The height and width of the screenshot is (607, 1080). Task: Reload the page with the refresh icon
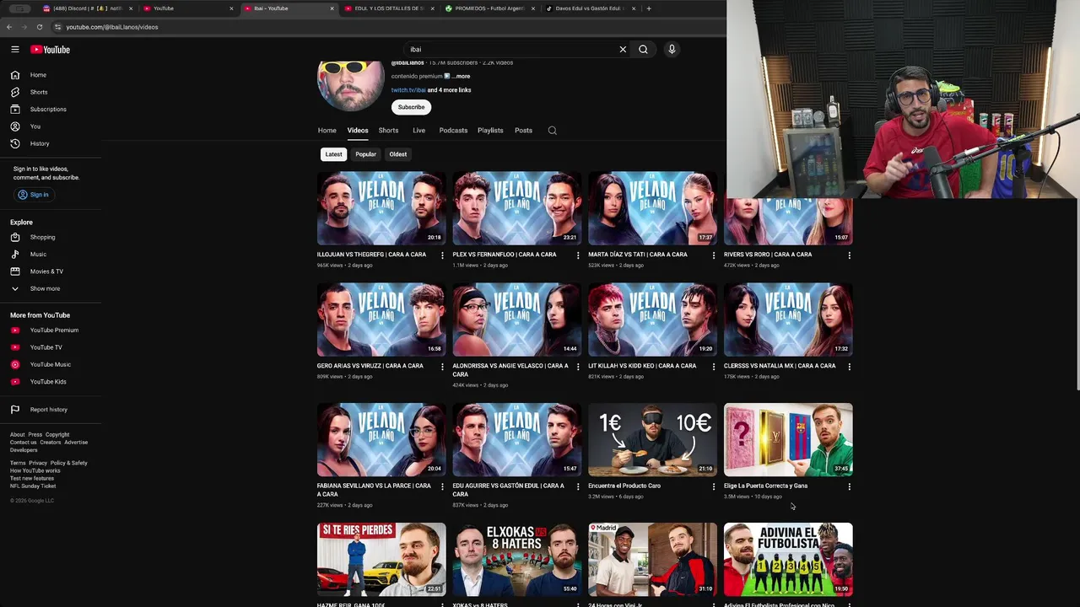[x=39, y=27]
